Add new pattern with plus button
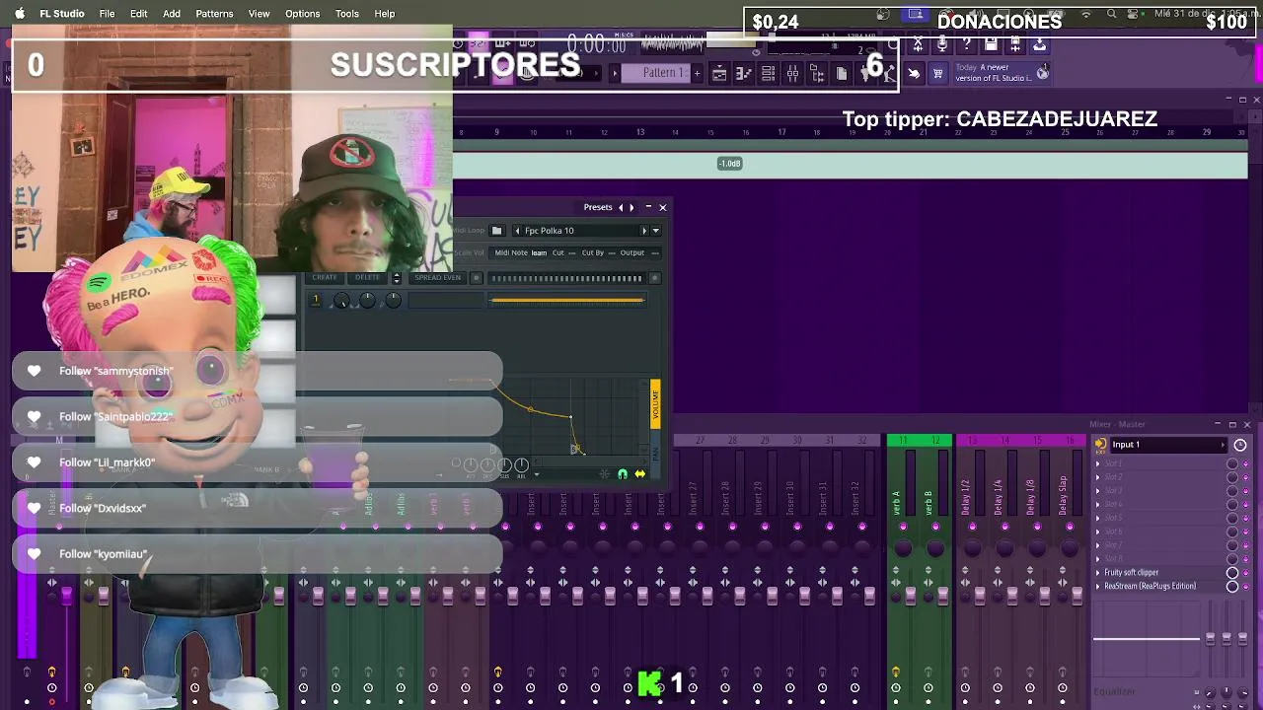Screen dimensions: 1263x710 697,73
